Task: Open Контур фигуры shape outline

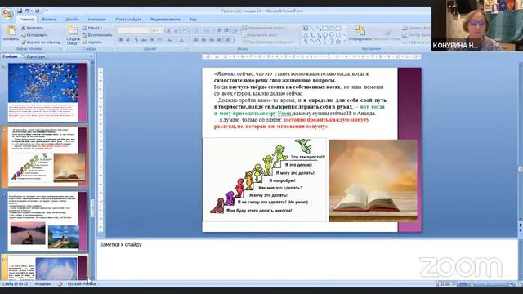Action: tap(416, 35)
